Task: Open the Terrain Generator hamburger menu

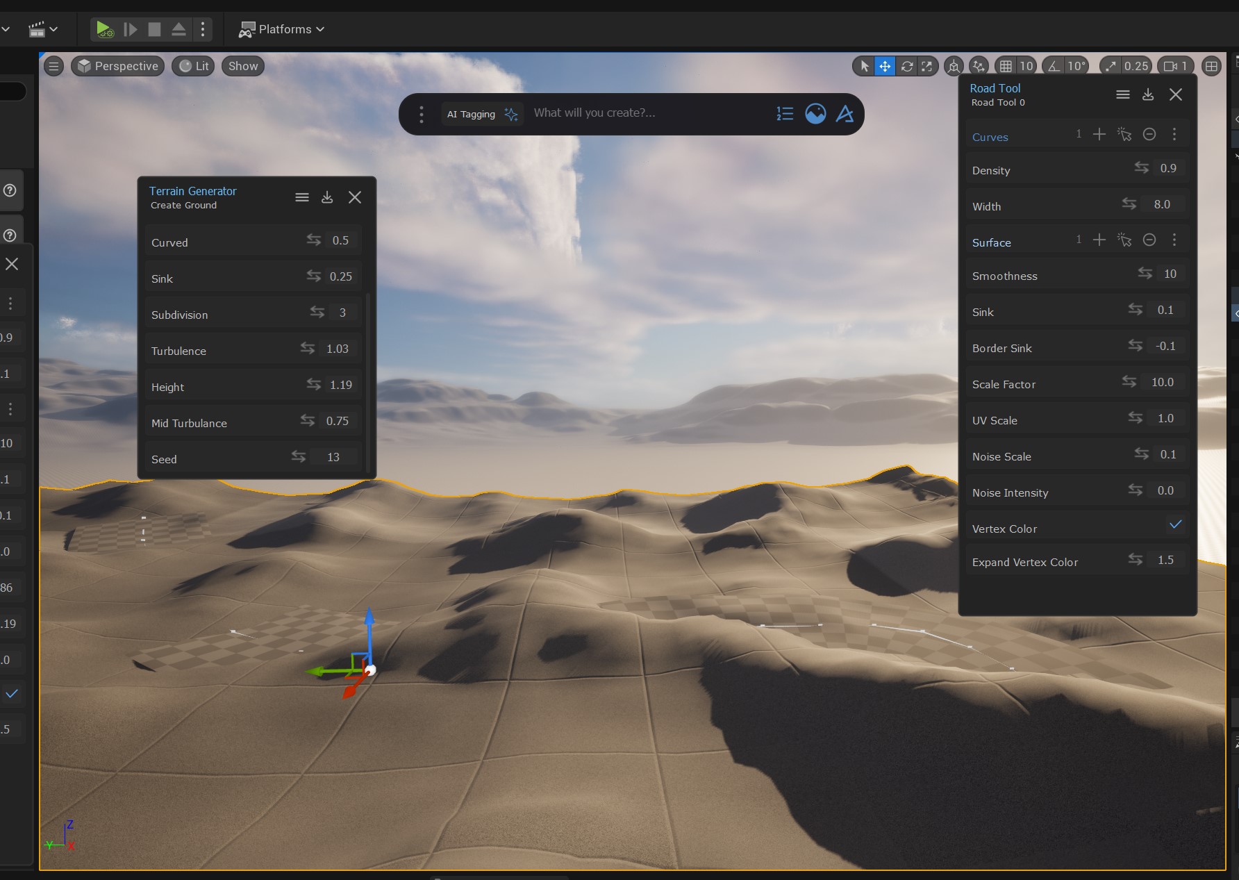Action: 302,197
